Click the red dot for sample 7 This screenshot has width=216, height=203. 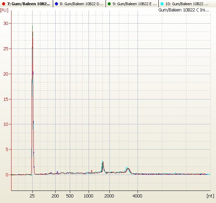[4, 4]
